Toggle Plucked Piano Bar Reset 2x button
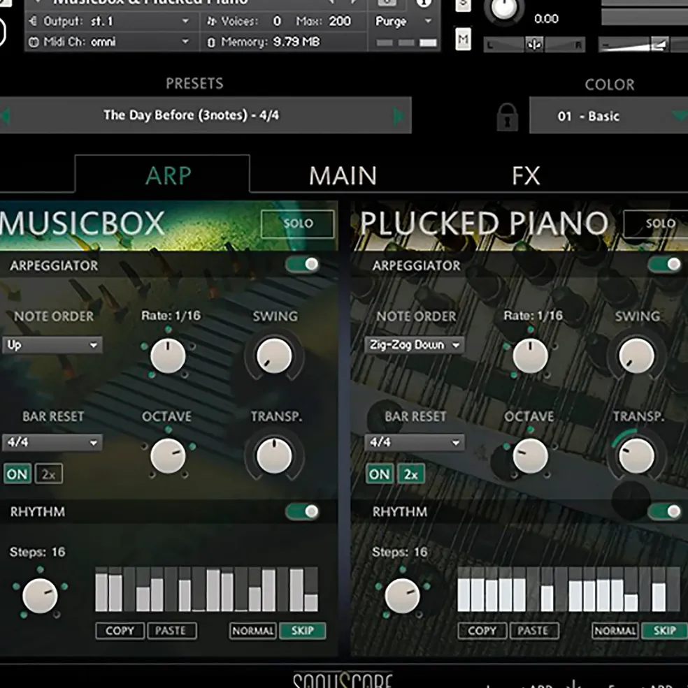Viewport: 688px width, 688px height. click(411, 474)
